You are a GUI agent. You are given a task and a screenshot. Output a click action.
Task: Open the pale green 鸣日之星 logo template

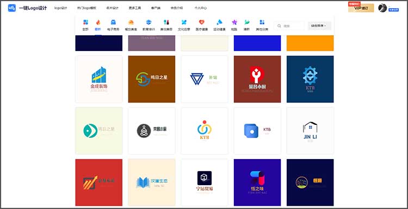pyautogui.click(x=99, y=131)
